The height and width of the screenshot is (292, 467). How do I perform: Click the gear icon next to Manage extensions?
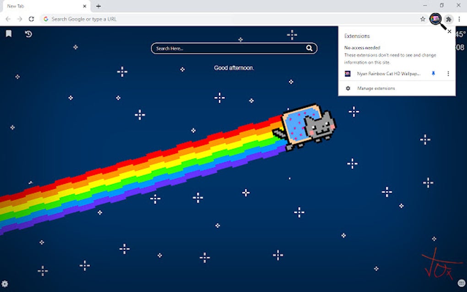tap(348, 88)
